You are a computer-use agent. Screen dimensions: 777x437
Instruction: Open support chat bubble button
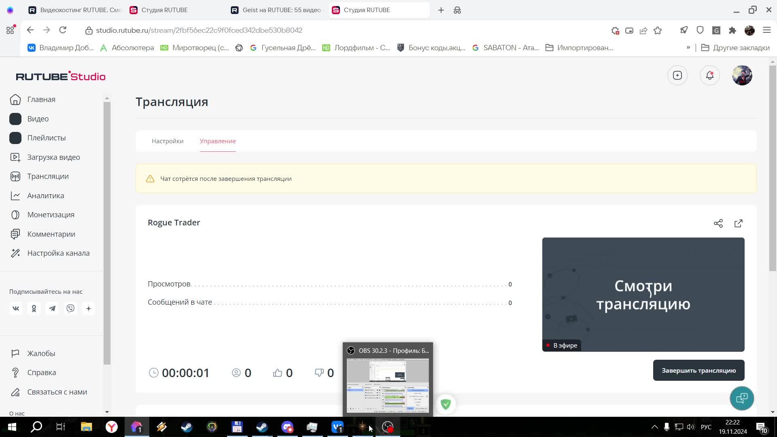[742, 399]
